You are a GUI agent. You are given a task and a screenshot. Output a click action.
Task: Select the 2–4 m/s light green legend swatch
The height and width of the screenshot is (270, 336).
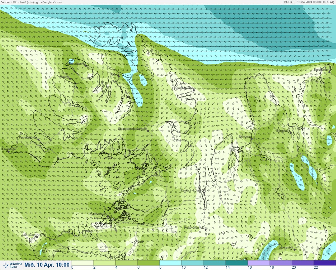[x=104, y=263]
